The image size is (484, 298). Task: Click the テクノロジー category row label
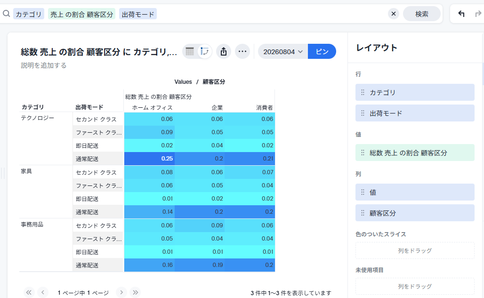[37, 118]
